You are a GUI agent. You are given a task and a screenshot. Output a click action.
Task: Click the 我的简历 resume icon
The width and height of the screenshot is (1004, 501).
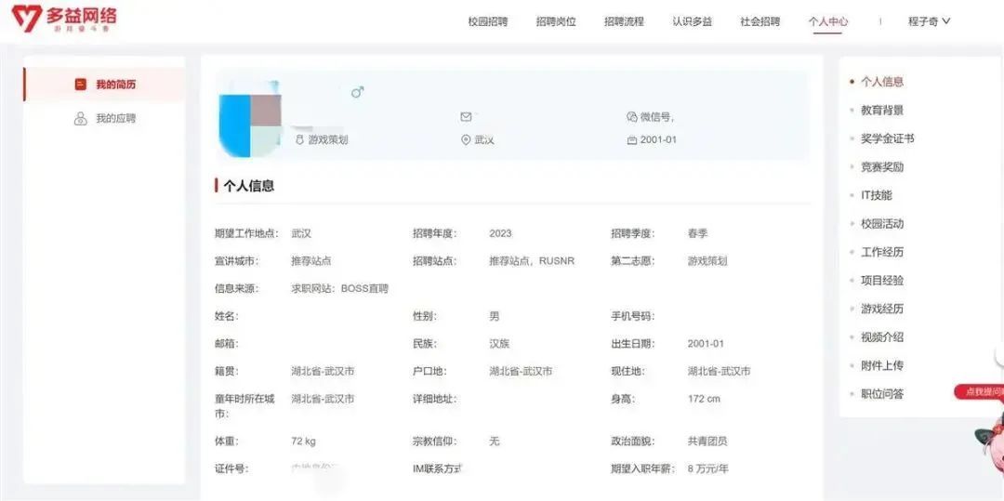click(80, 85)
